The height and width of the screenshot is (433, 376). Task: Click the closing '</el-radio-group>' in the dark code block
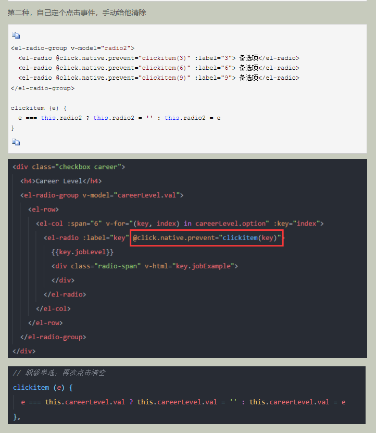[53, 337]
